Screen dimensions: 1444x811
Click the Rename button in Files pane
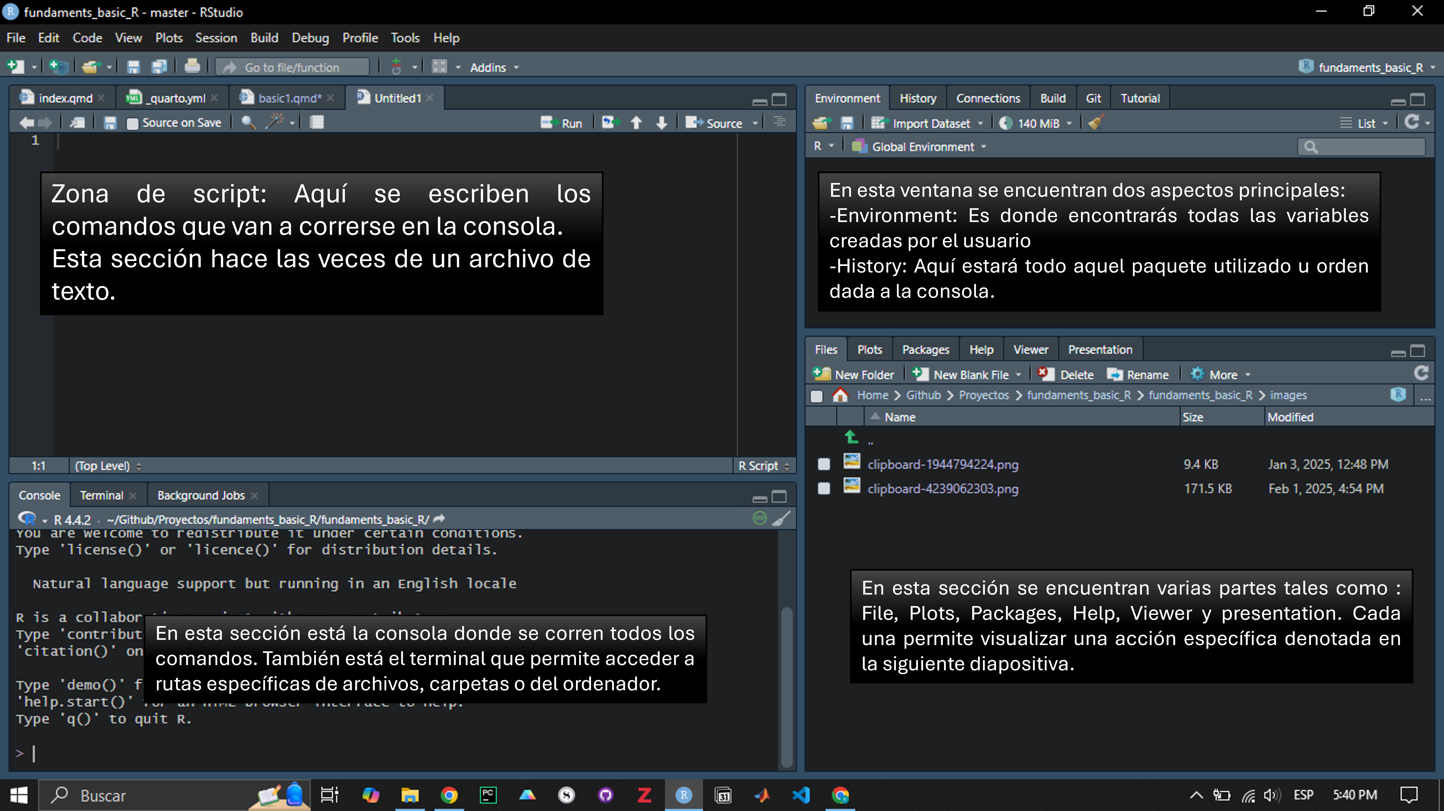(x=1138, y=374)
